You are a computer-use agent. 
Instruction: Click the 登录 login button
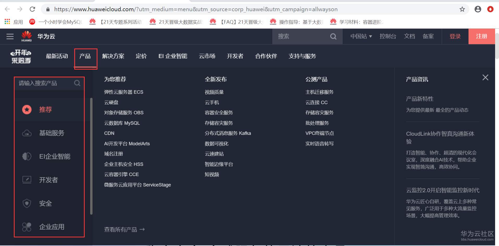[455, 36]
